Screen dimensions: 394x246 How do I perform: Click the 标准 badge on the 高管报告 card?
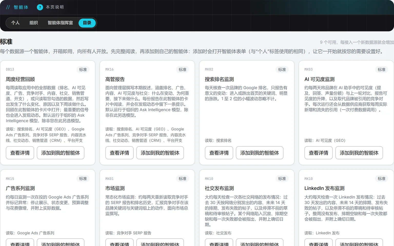click(x=182, y=70)
